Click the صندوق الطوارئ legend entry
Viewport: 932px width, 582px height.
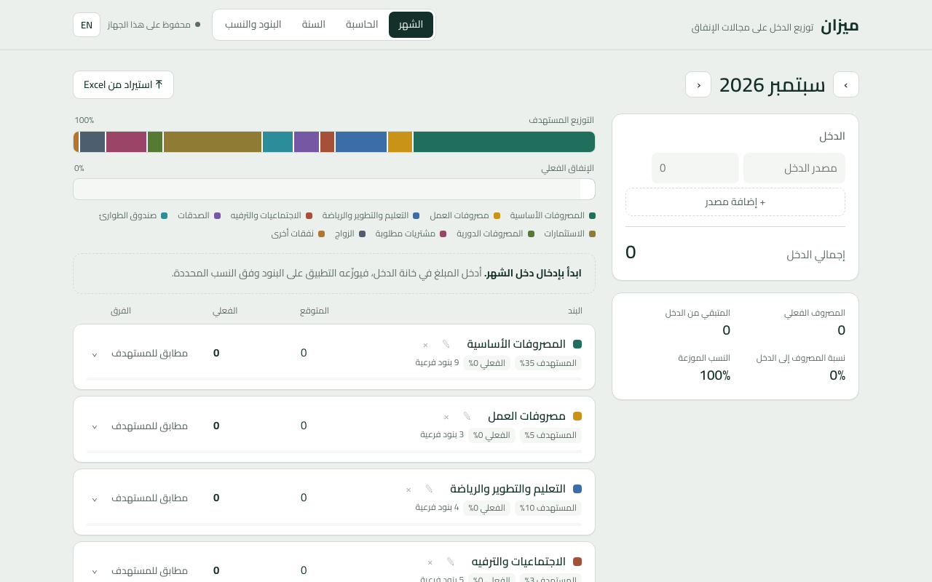[x=133, y=215]
